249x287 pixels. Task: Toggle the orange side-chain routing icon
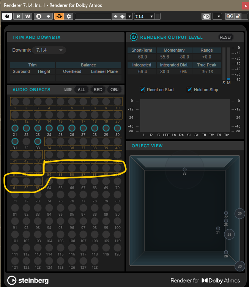[x=59, y=16]
